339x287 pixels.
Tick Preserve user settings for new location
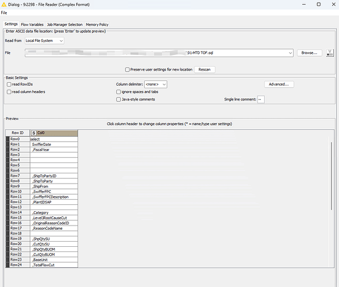pos(128,69)
